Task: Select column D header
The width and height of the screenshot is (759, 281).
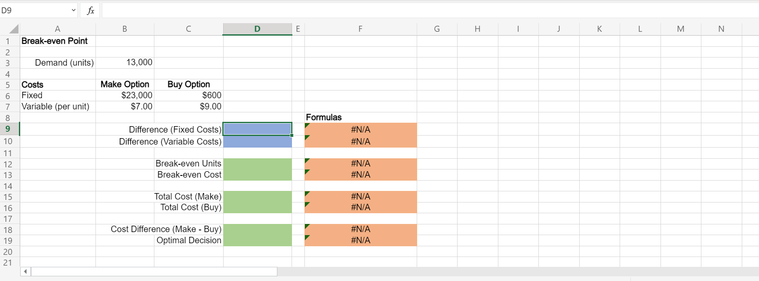Action: (x=257, y=29)
